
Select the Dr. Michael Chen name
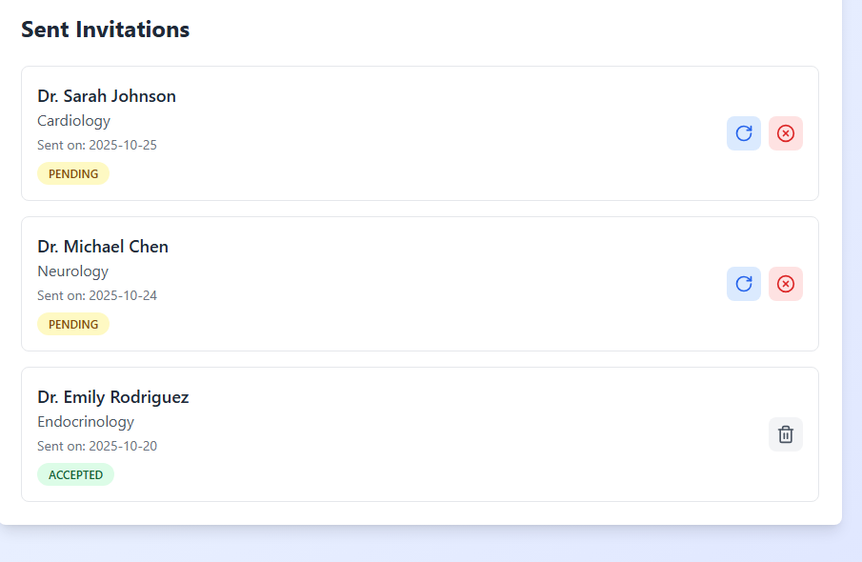coord(103,247)
